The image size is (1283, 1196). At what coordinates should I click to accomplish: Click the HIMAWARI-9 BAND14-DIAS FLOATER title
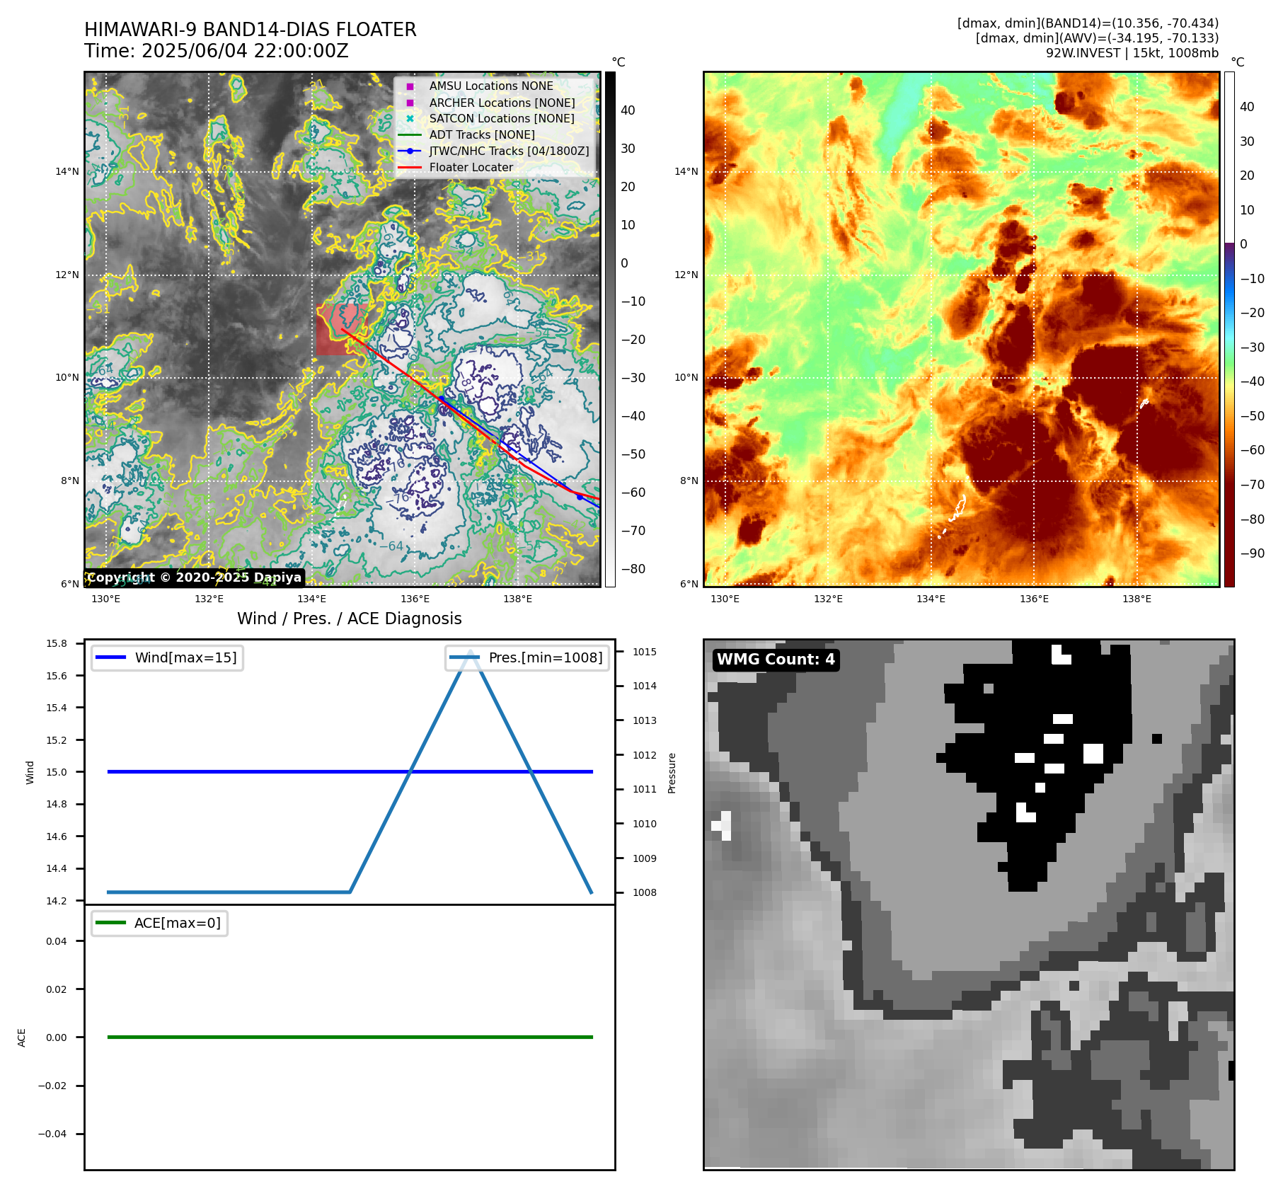click(x=251, y=30)
